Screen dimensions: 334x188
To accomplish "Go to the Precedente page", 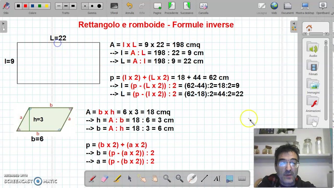I will tap(171, 8).
